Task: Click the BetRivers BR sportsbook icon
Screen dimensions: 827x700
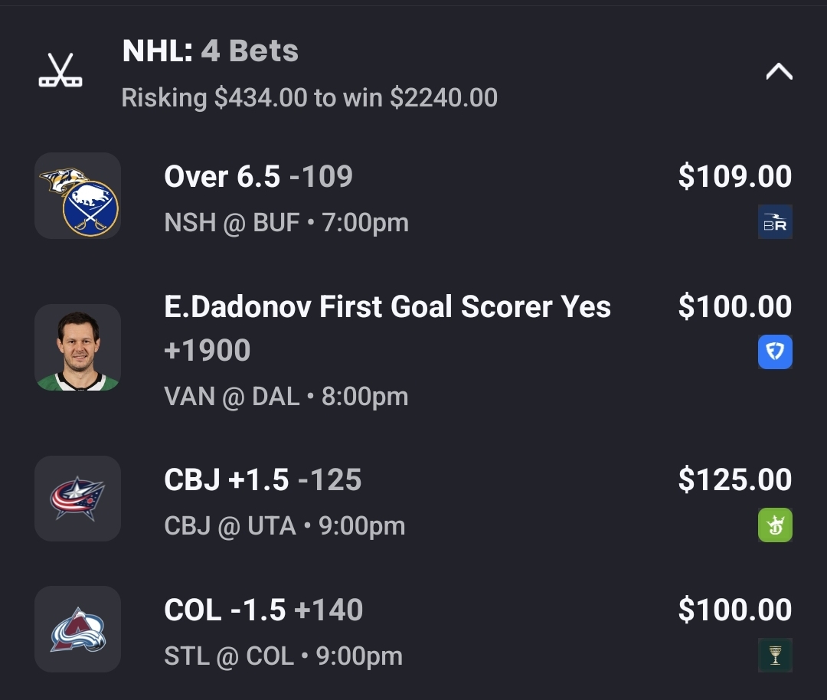Action: click(x=775, y=222)
